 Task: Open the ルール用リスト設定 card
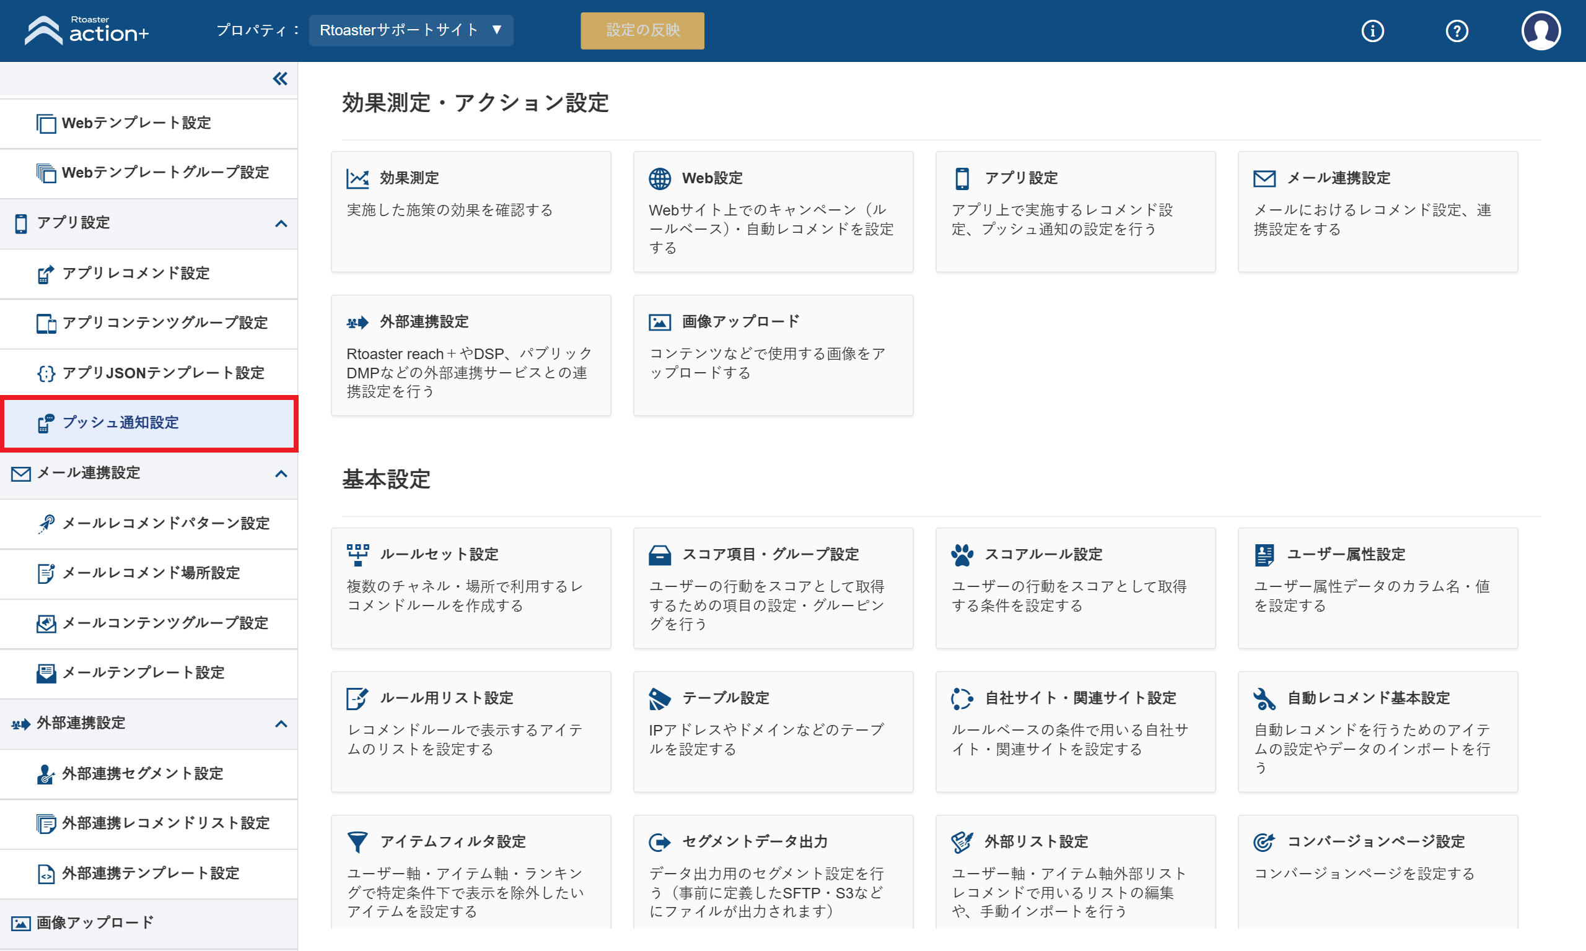pos(471,732)
